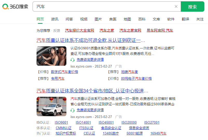Clear the search box with the X icon
This screenshot has width=208, height=140.
[x=176, y=6]
